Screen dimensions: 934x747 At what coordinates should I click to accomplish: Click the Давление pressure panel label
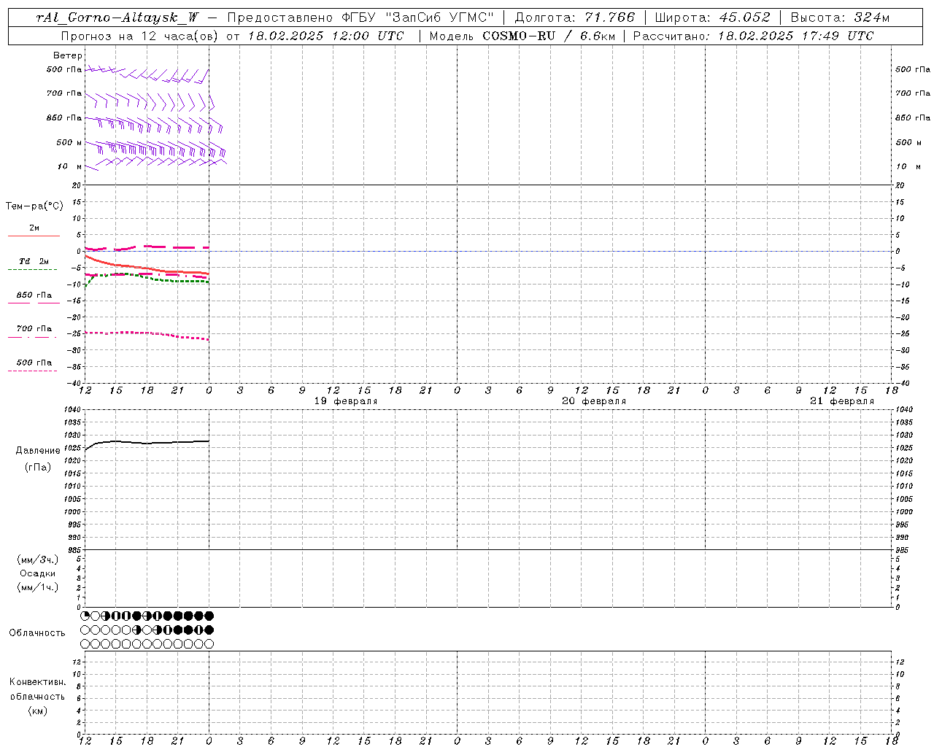pyautogui.click(x=38, y=451)
